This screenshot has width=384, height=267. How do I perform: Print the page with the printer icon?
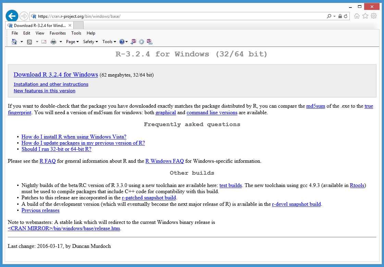54,41
